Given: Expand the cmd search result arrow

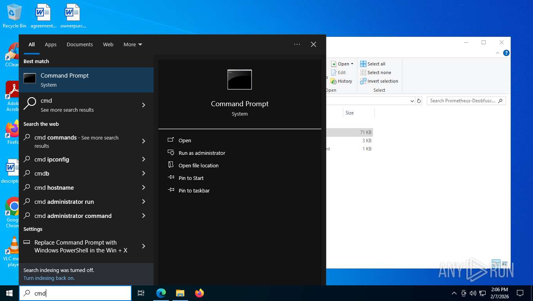Looking at the screenshot, I should coord(143,105).
